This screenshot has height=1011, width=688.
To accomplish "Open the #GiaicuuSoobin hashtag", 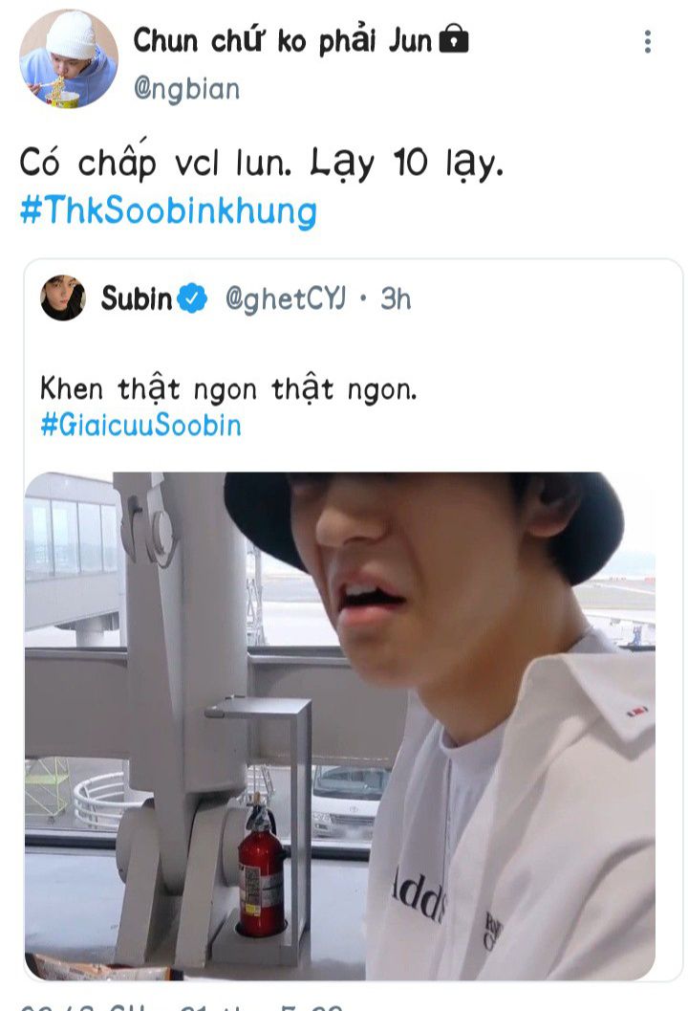I will pyautogui.click(x=140, y=425).
